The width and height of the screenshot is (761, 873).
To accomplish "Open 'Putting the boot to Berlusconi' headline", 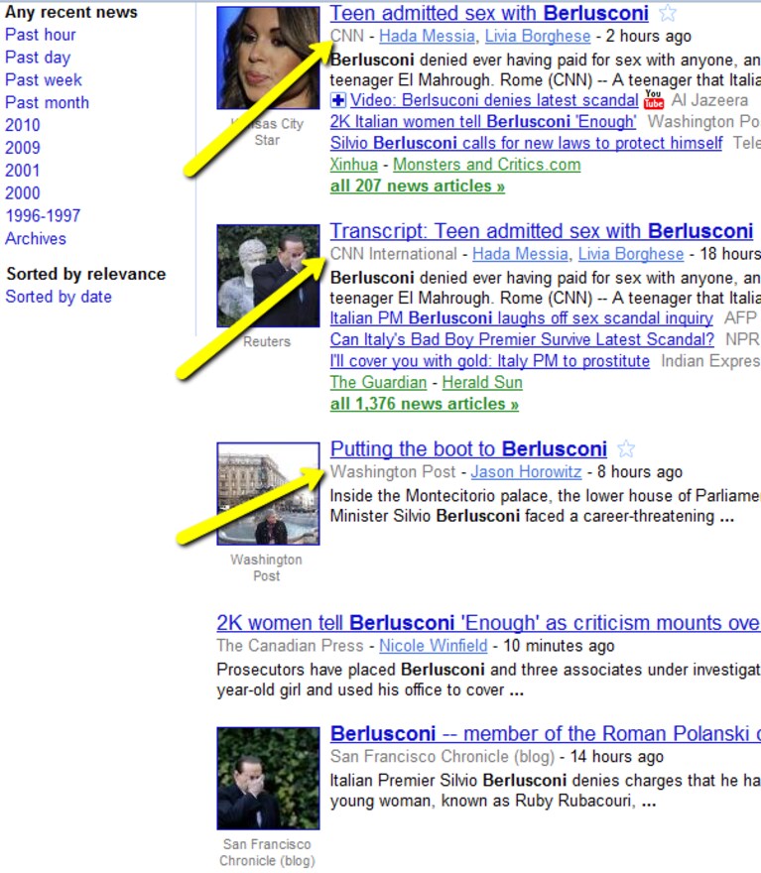I will point(468,448).
